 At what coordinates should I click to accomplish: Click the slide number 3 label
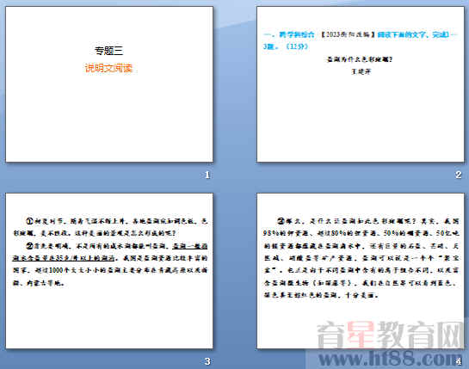pos(207,361)
